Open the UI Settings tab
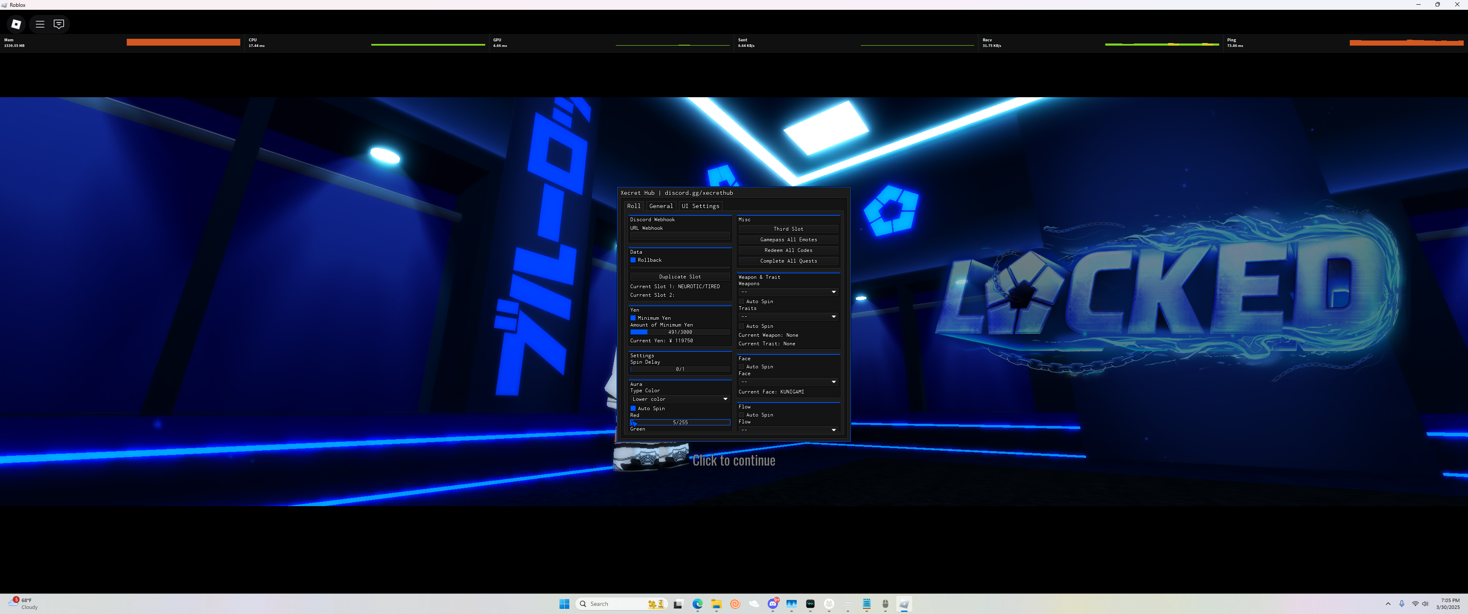Image resolution: width=1468 pixels, height=614 pixels. [x=700, y=206]
